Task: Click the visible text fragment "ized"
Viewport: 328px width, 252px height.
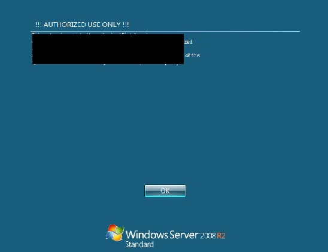Action: click(x=188, y=42)
